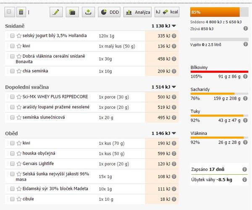The width and height of the screenshot is (252, 210).
Task: Click the green folder icon button
Action: click(x=72, y=12)
